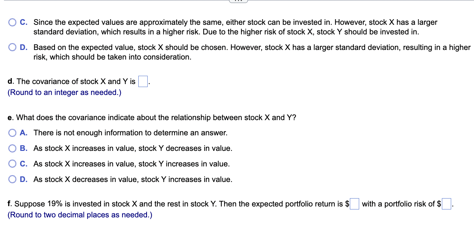Select option D, stock X decreases in value
This screenshot has height=225, width=474.
coord(12,179)
